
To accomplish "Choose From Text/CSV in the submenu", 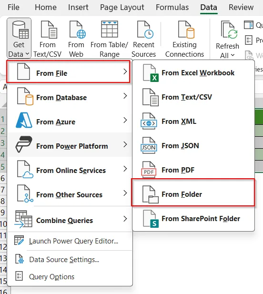I will coord(193,97).
